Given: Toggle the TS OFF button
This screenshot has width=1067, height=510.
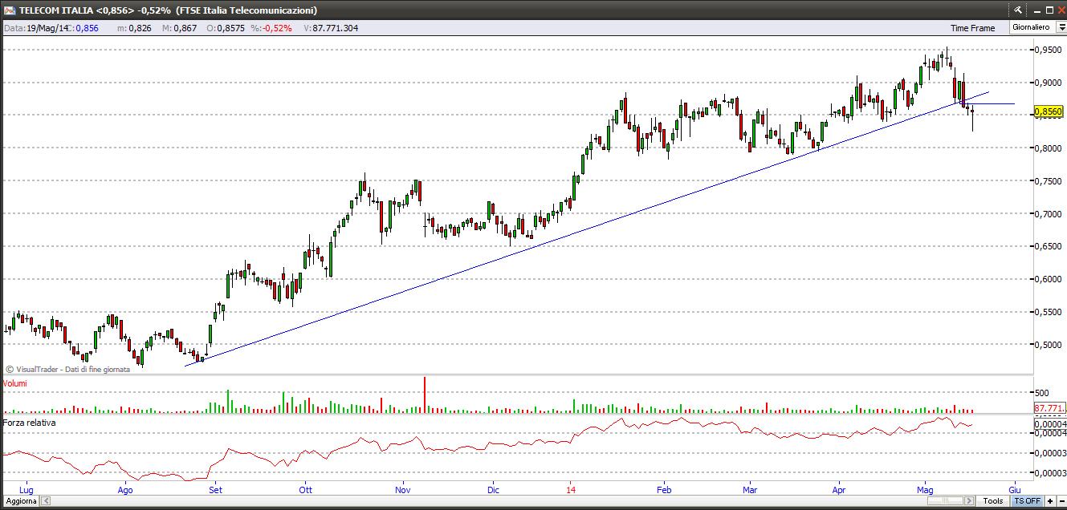Looking at the screenshot, I should (x=1027, y=500).
